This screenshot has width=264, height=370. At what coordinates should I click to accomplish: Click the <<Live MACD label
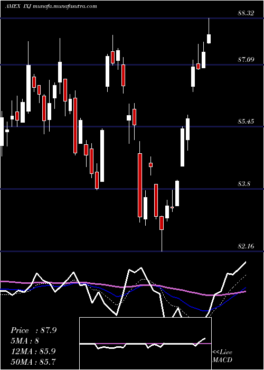222,356
